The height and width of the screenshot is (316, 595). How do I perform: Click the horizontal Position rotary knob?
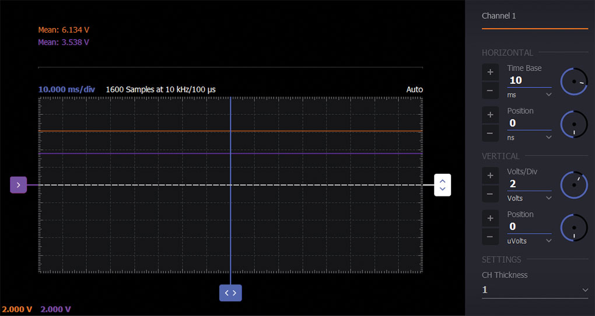(x=574, y=124)
